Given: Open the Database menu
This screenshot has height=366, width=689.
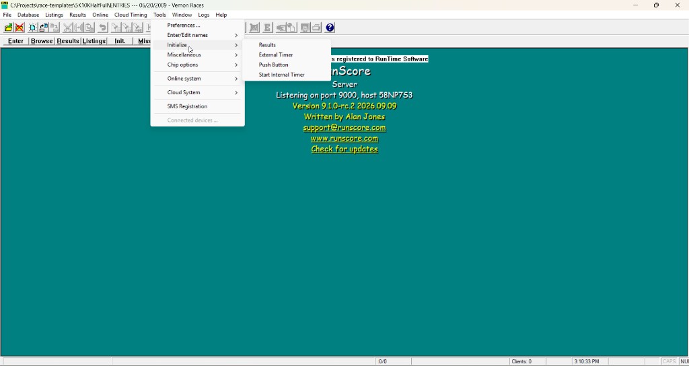Looking at the screenshot, I should (x=28, y=15).
